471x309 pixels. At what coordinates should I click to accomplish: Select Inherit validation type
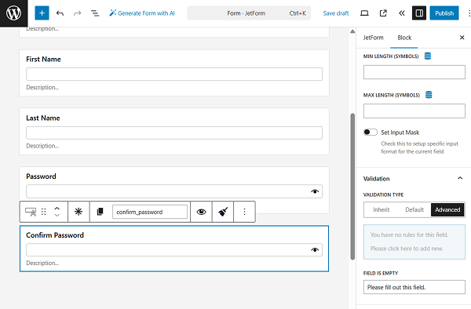[x=382, y=209]
